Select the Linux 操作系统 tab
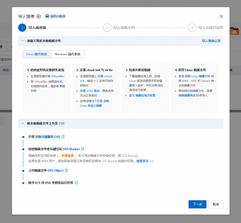Viewport: 241px width, 223px height. 37,54
